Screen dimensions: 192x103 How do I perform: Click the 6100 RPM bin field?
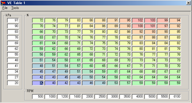[175, 96]
